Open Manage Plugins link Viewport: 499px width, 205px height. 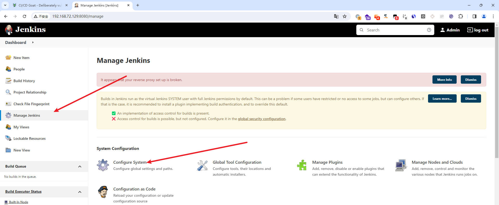click(x=327, y=162)
